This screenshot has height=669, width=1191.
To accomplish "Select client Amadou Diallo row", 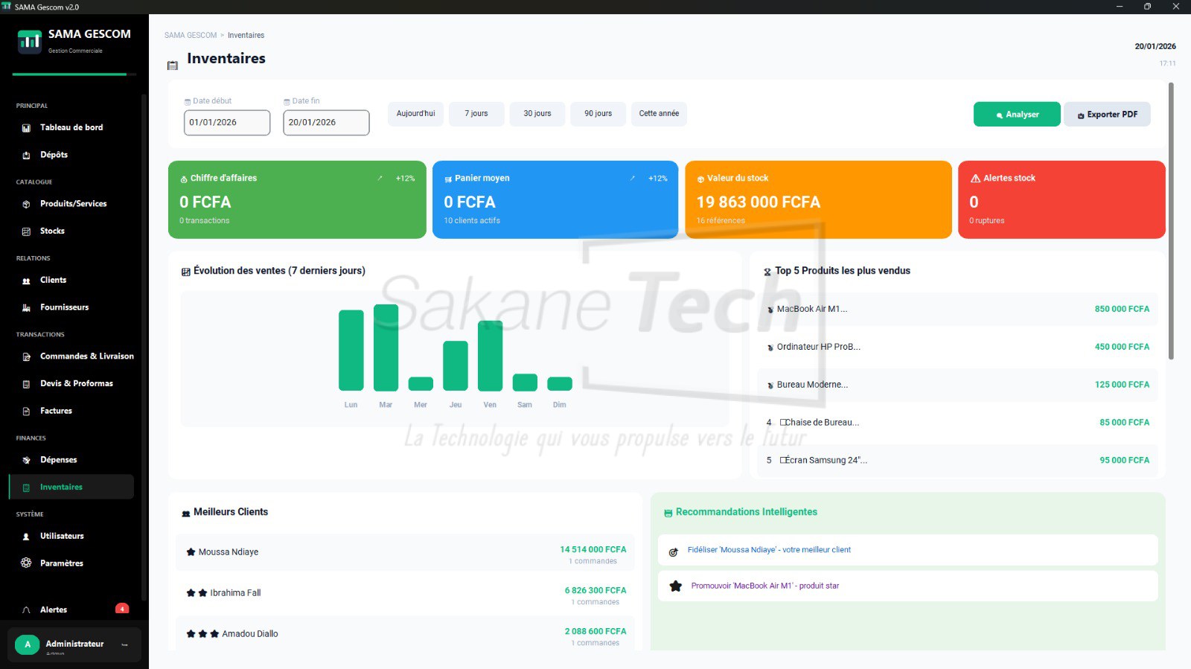I will pos(406,634).
